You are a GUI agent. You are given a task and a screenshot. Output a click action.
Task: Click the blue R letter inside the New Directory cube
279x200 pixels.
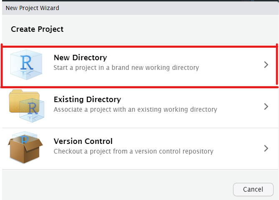[27, 62]
